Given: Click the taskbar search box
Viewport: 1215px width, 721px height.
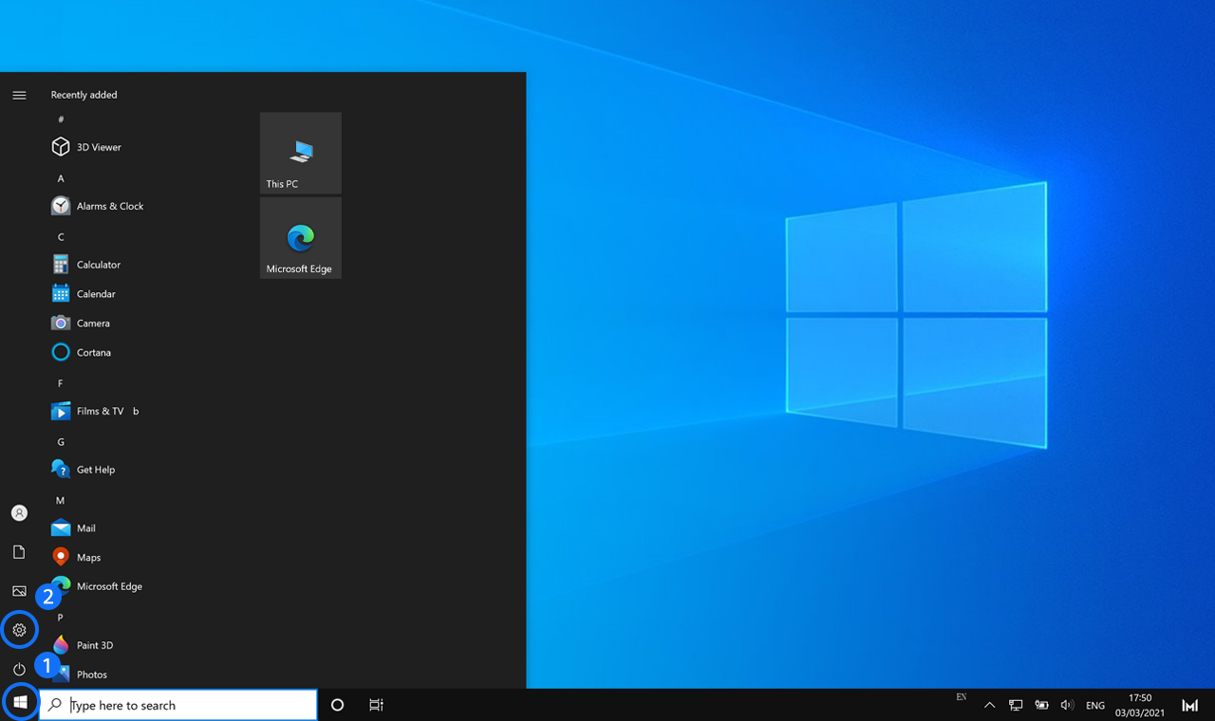Looking at the screenshot, I should [x=180, y=705].
